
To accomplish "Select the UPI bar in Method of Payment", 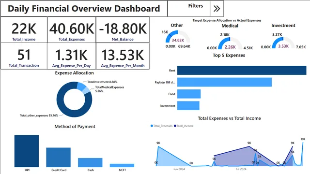I will (x=27, y=151).
